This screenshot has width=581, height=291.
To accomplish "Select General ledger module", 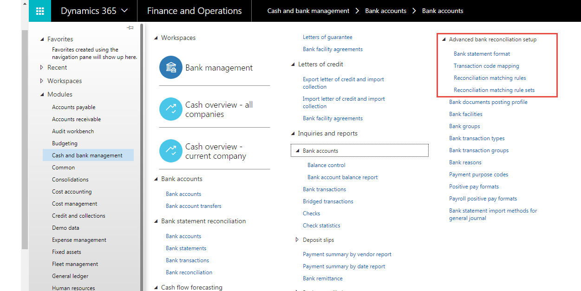I will [x=70, y=276].
